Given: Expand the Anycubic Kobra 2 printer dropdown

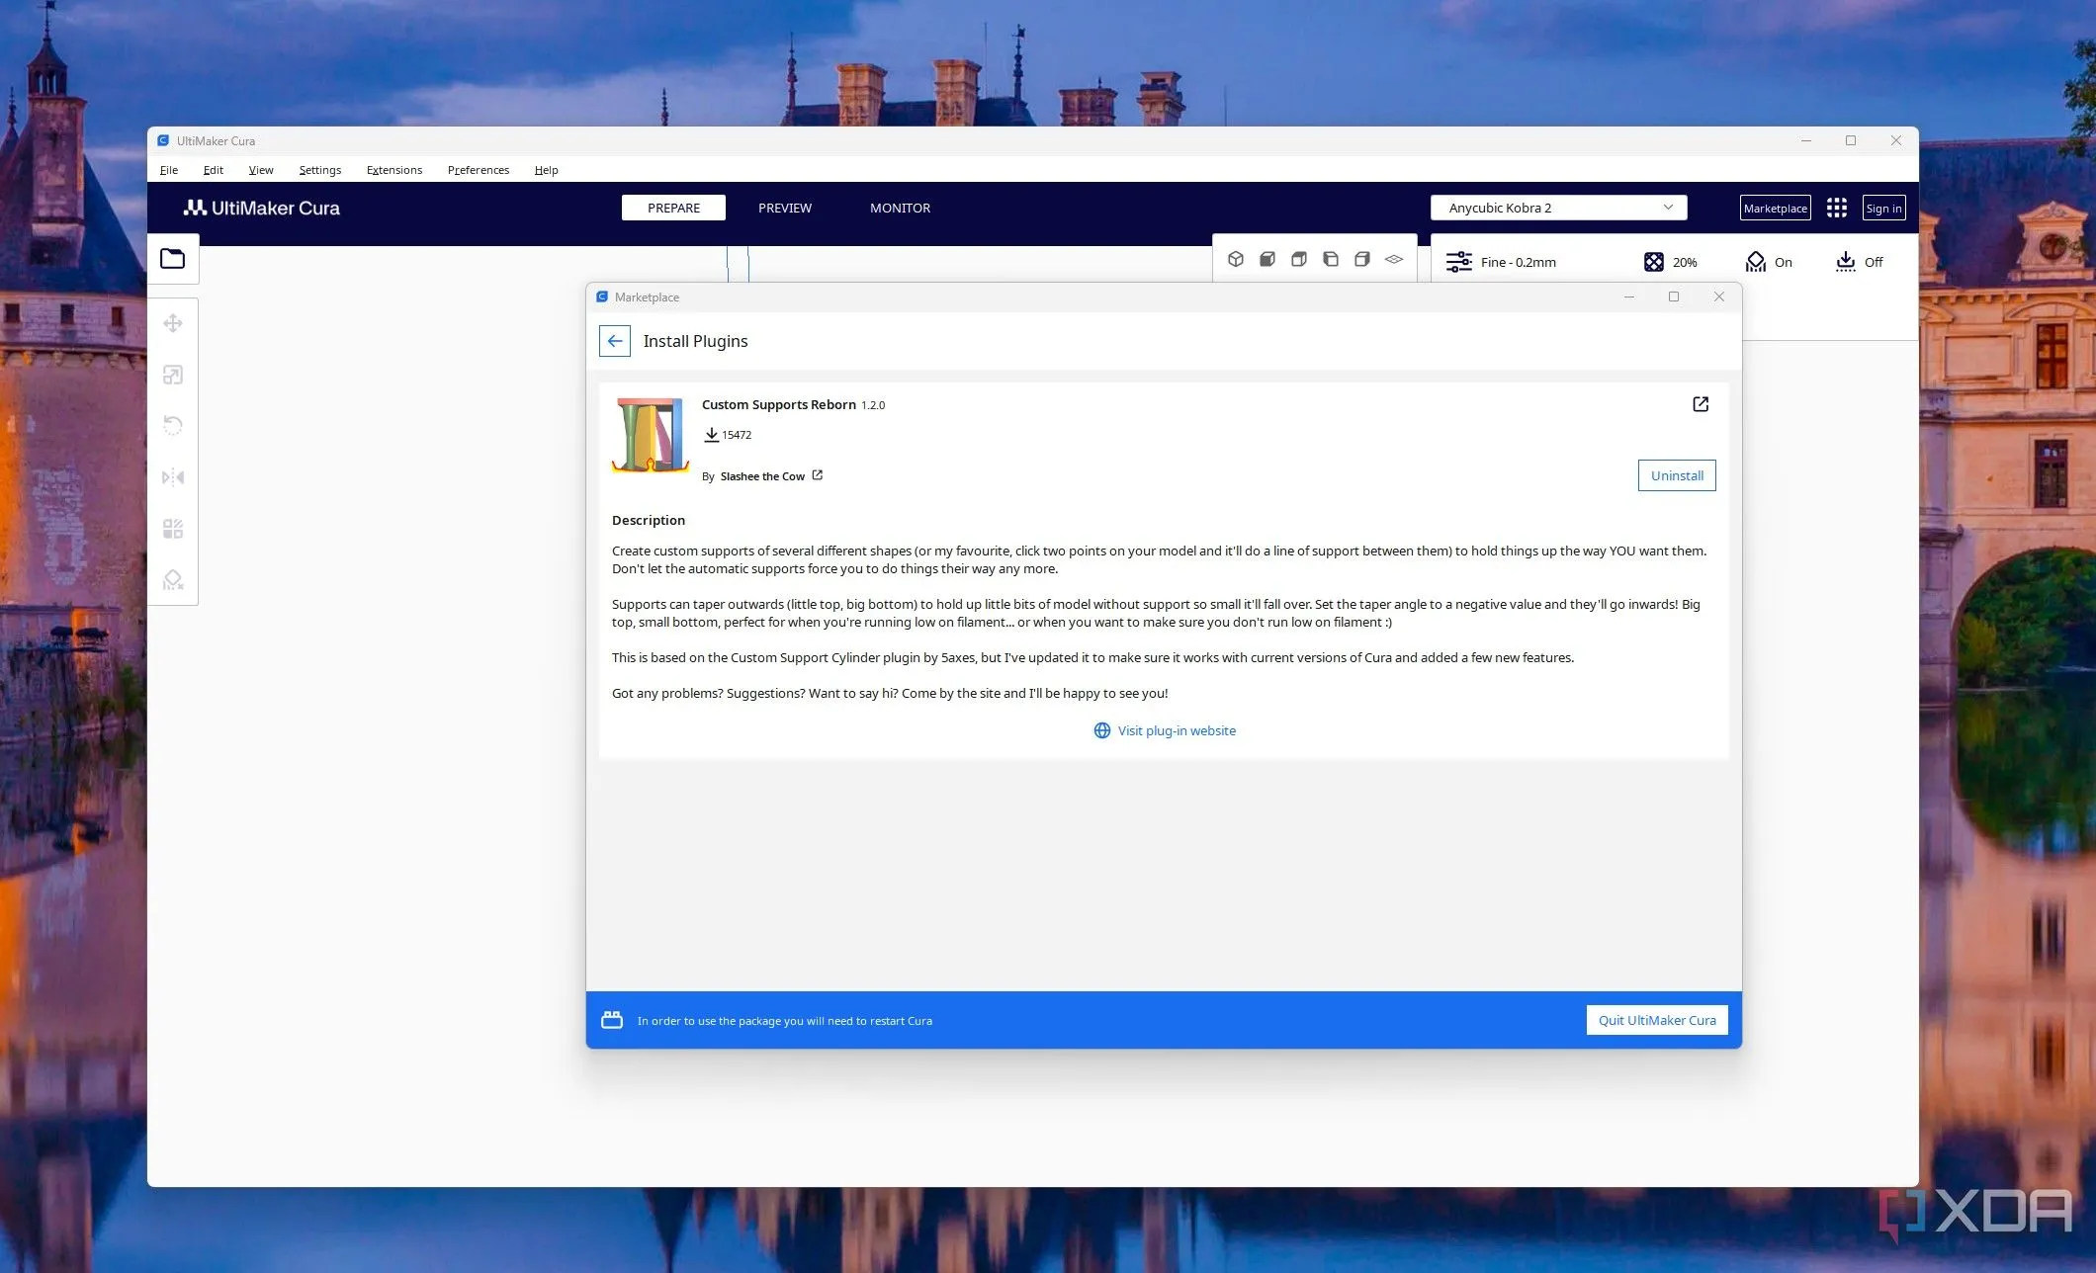Looking at the screenshot, I should (x=1558, y=208).
